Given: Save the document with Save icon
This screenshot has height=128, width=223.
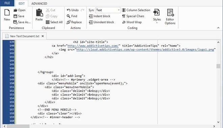Looking at the screenshot, I should click(19, 16).
